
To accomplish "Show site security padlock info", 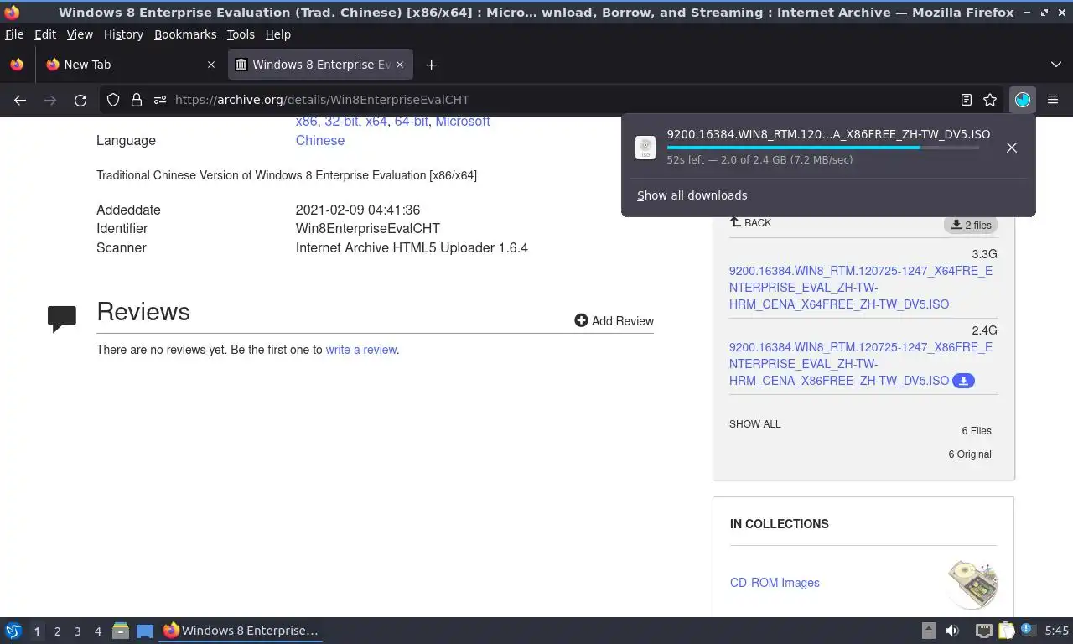I will click(136, 100).
